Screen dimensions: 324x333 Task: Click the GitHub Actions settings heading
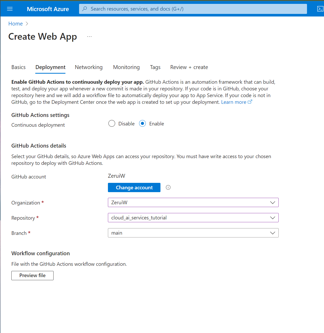tap(40, 115)
